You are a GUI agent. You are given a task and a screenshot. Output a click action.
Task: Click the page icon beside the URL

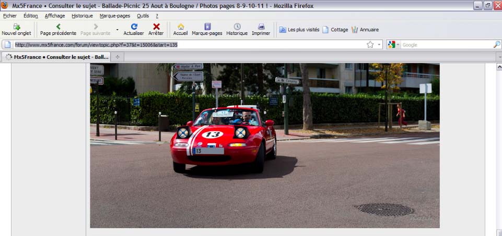click(7, 45)
